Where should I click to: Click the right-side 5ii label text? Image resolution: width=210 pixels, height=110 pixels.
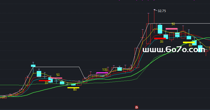coord(173,24)
